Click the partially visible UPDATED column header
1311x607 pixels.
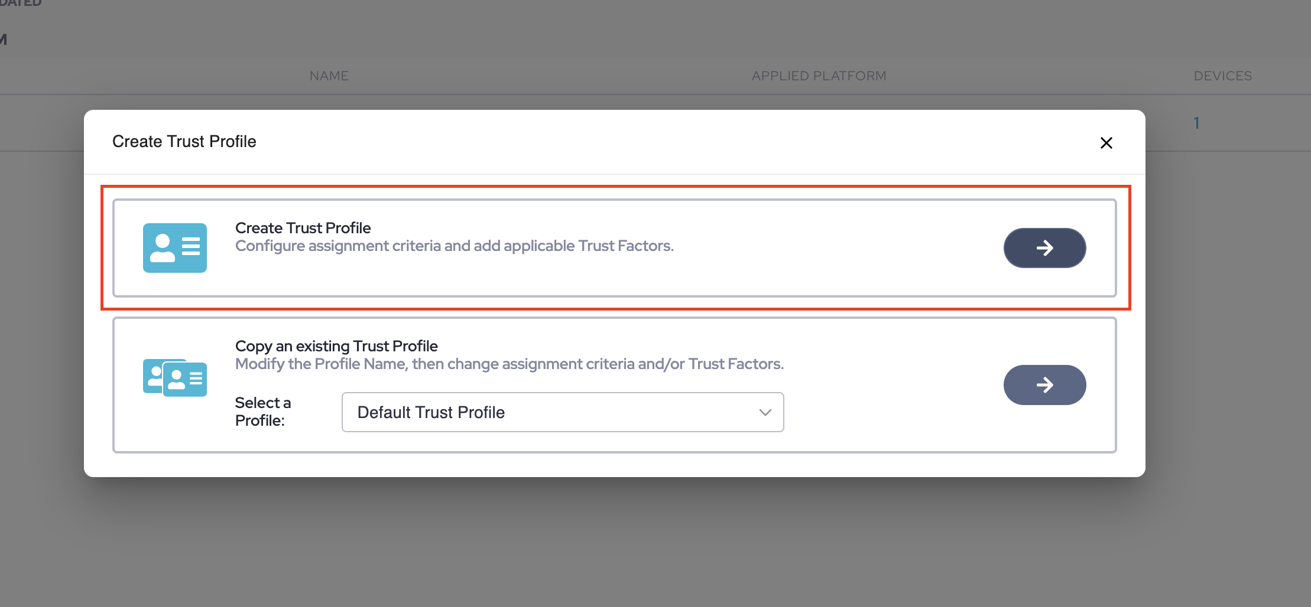pos(21,4)
